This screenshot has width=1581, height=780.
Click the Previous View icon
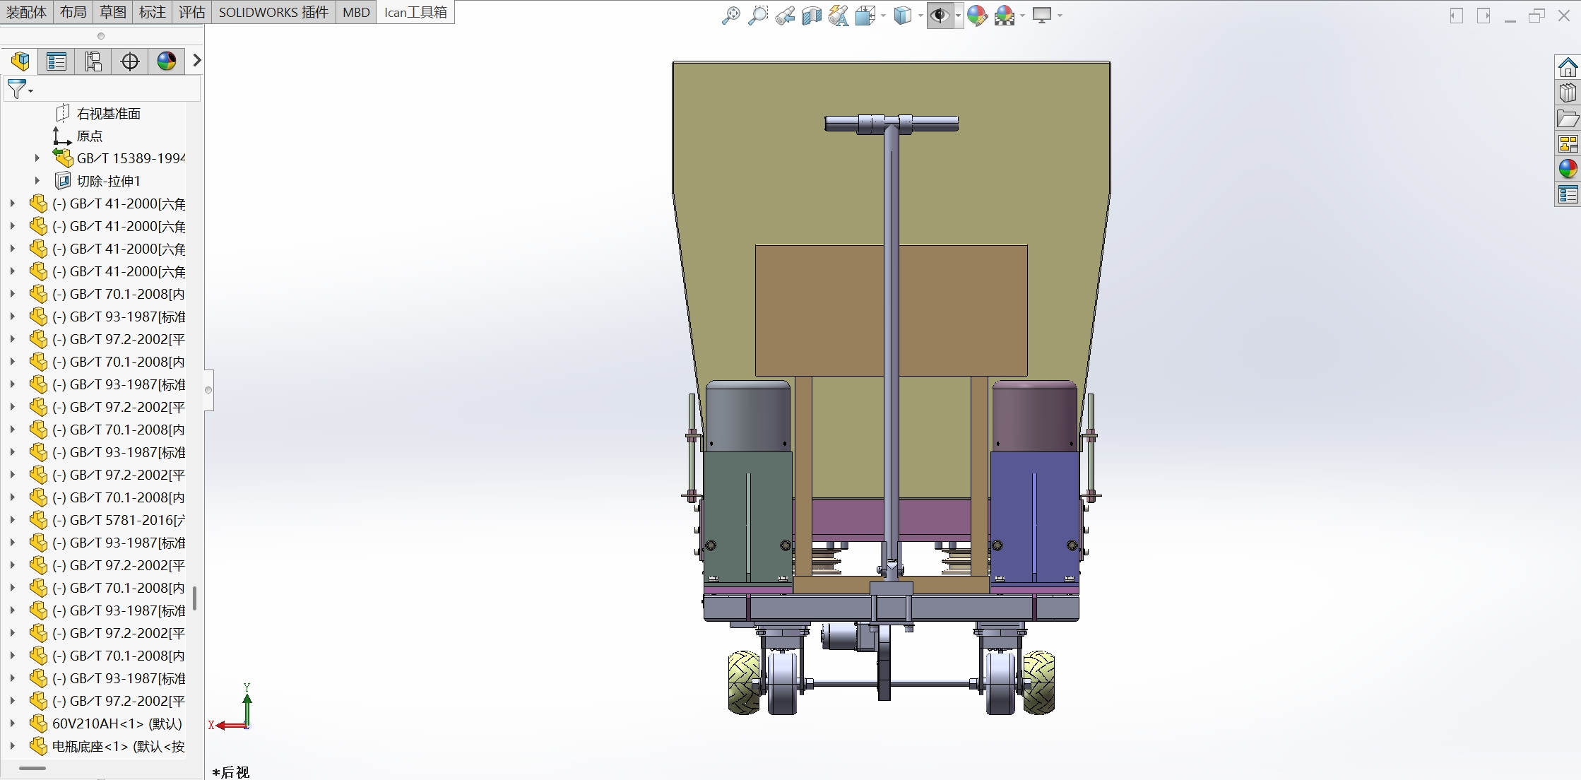784,16
